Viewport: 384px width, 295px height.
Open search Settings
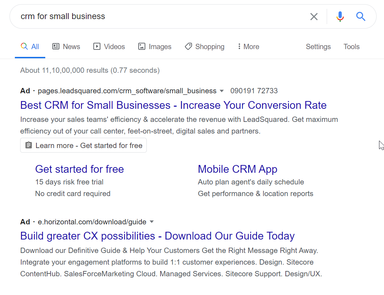[318, 47]
